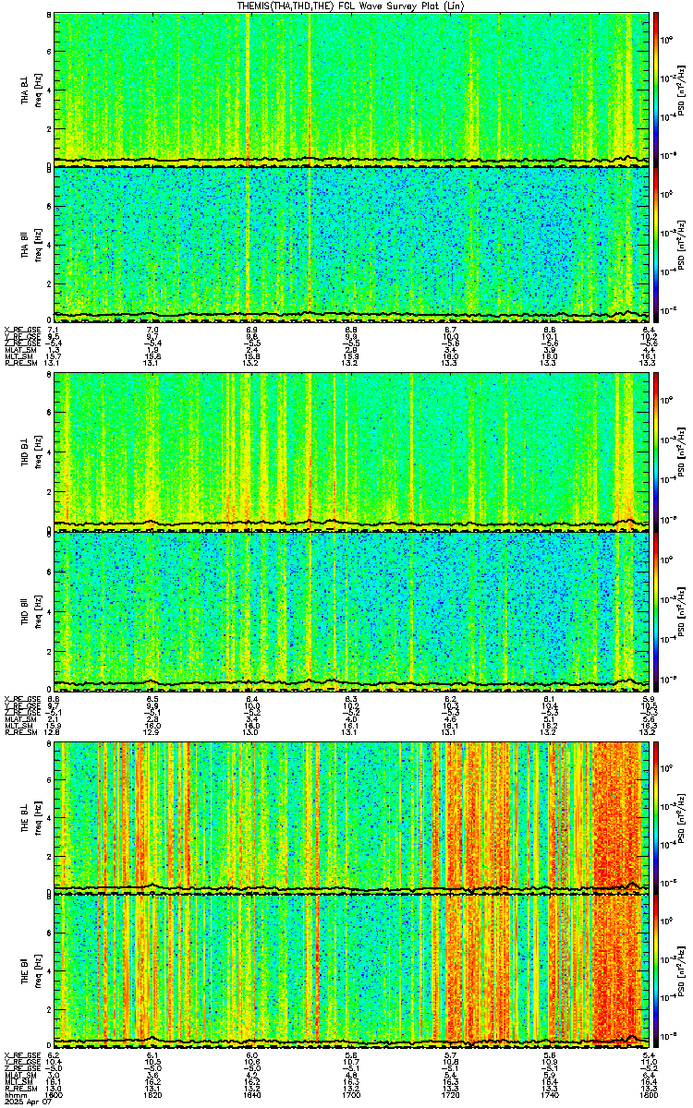Click the THE B-perpendicular PSD color bar
Viewport: 693px width, 1108px height.
(657, 816)
